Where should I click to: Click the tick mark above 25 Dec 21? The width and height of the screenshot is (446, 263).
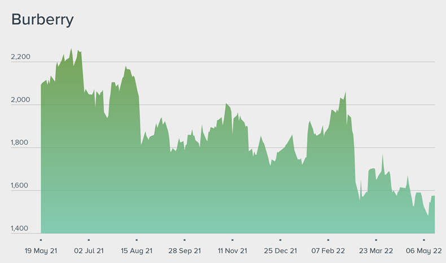coord(280,240)
